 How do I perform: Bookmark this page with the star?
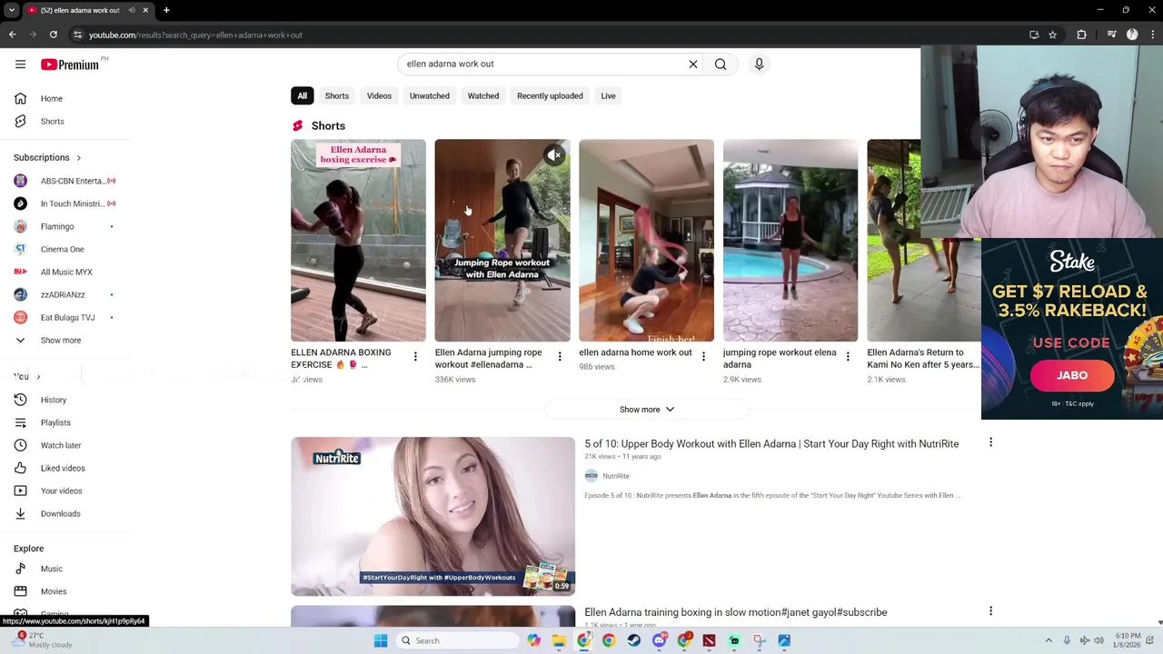click(x=1052, y=35)
